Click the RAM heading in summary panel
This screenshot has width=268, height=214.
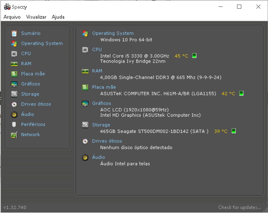97,71
